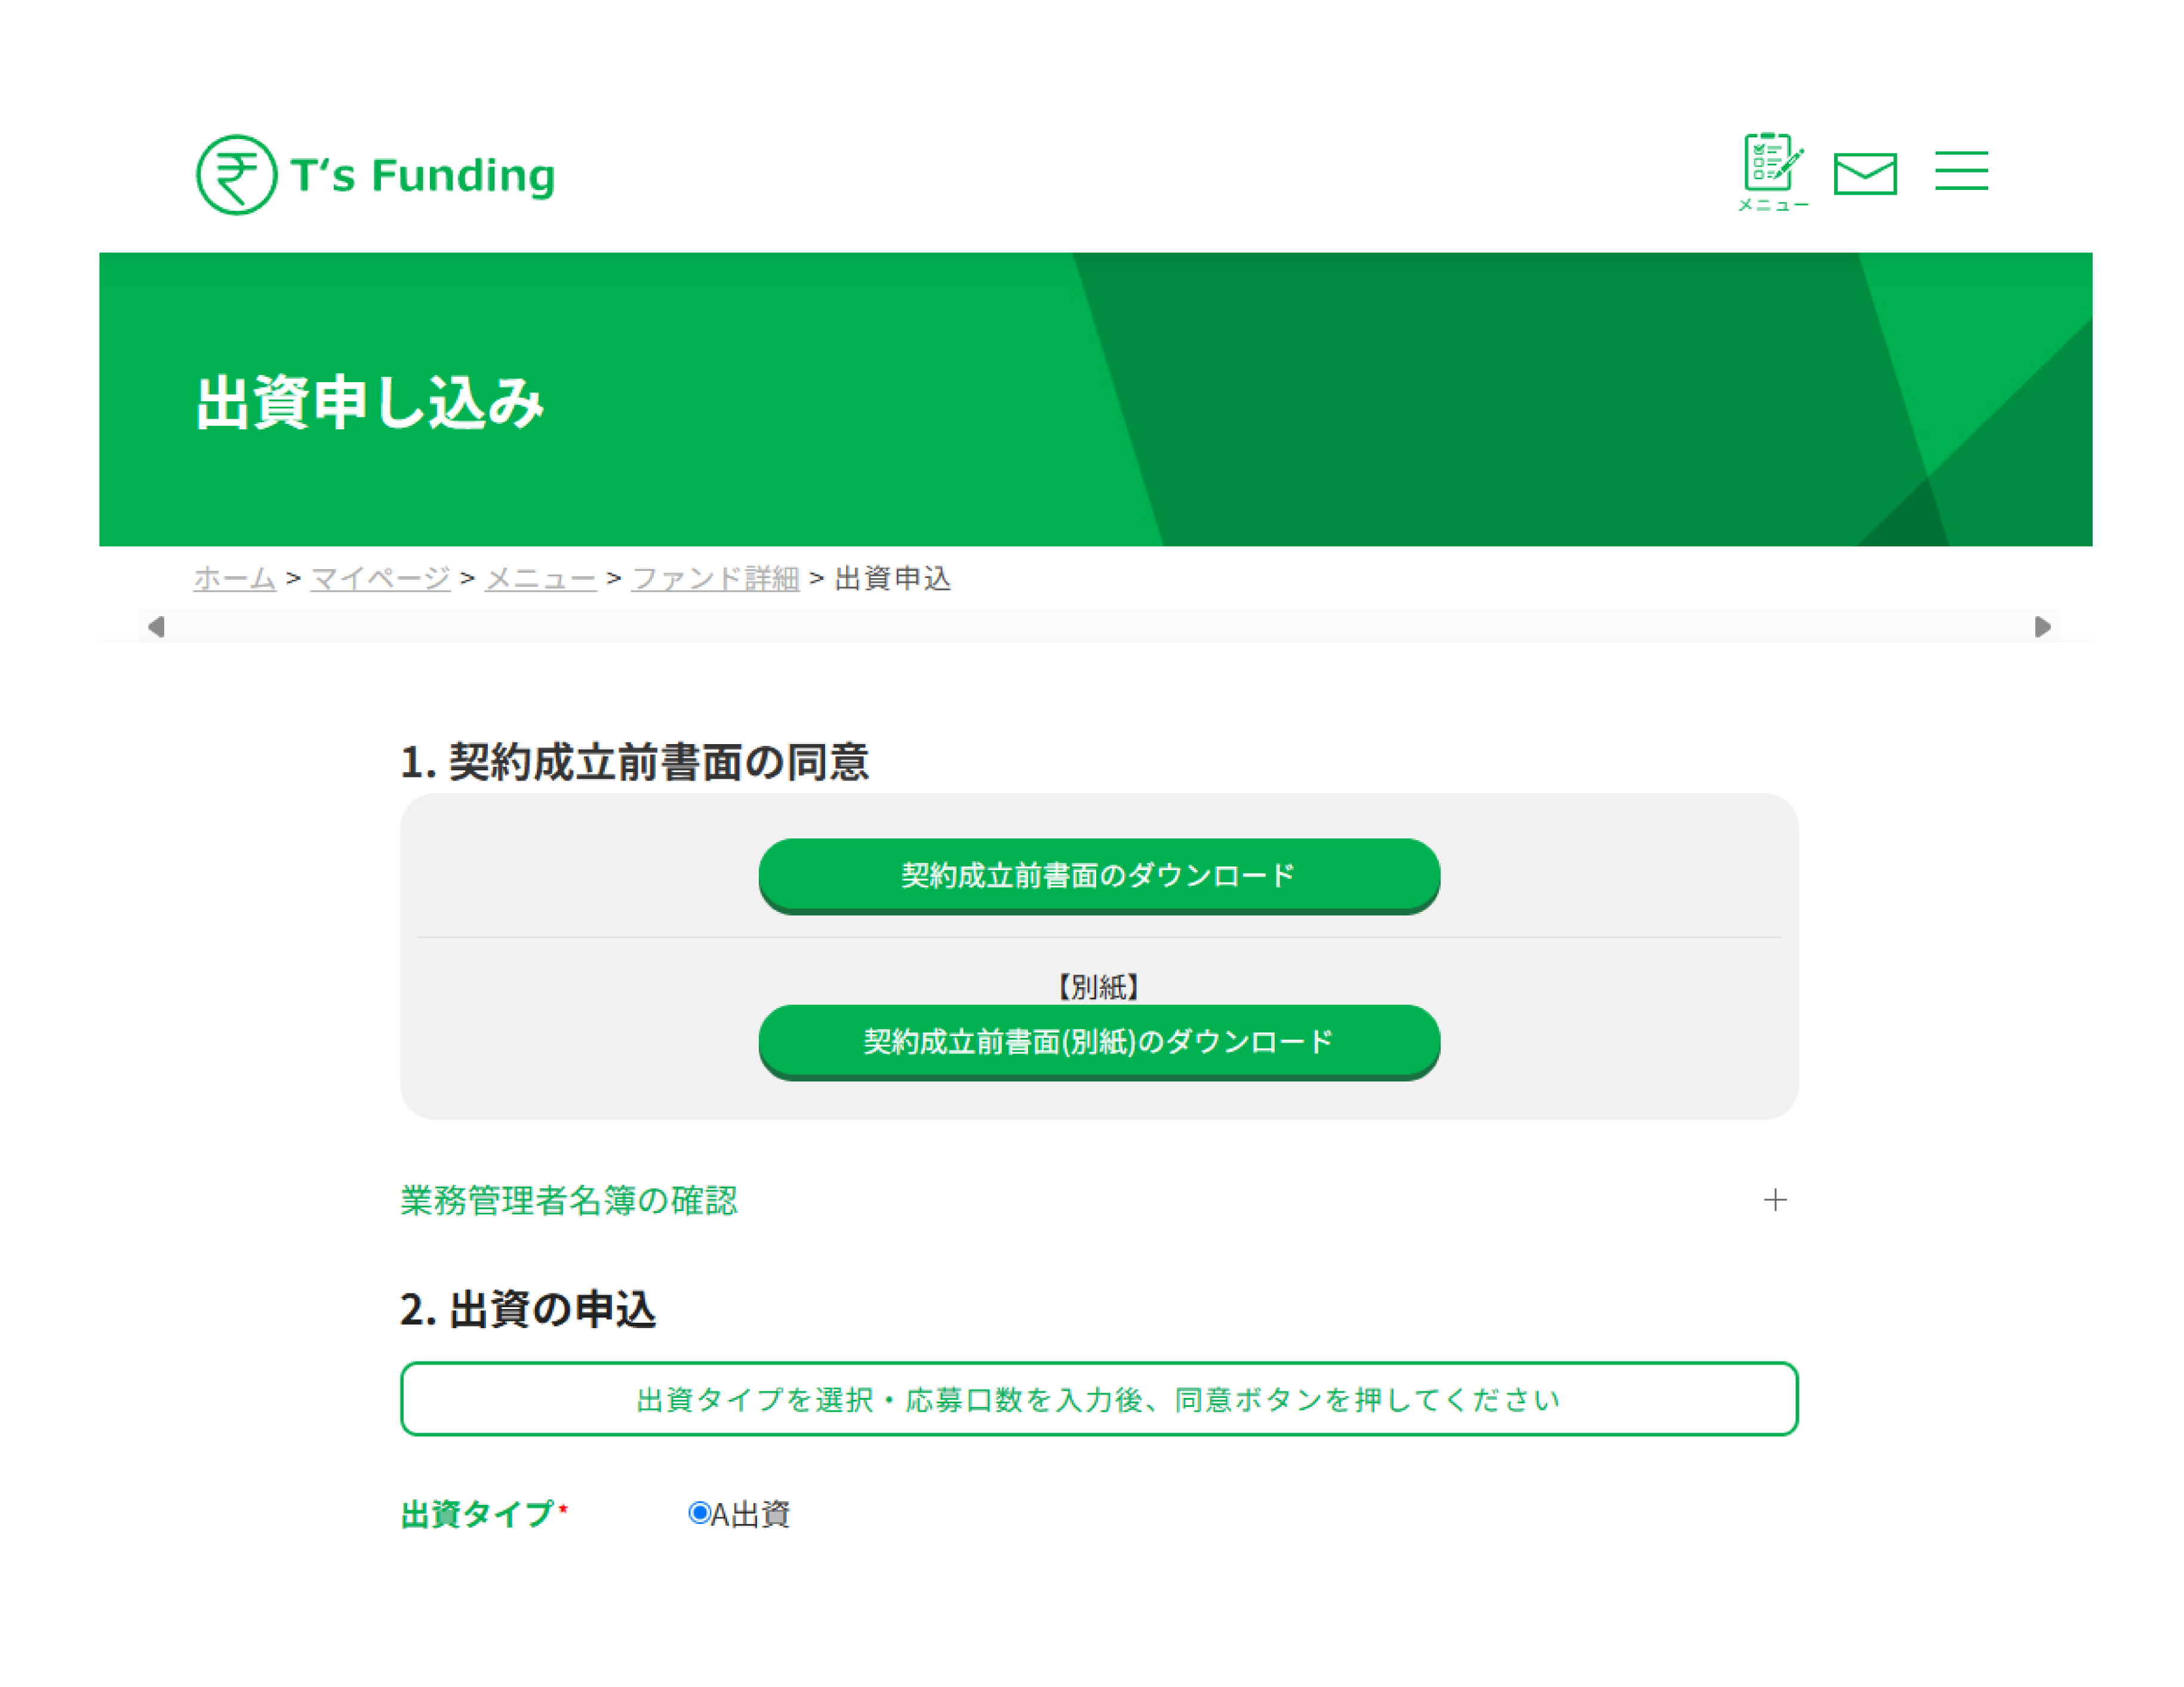
Task: Download 契約成立前書面(別紙) document button
Action: click(1099, 1042)
